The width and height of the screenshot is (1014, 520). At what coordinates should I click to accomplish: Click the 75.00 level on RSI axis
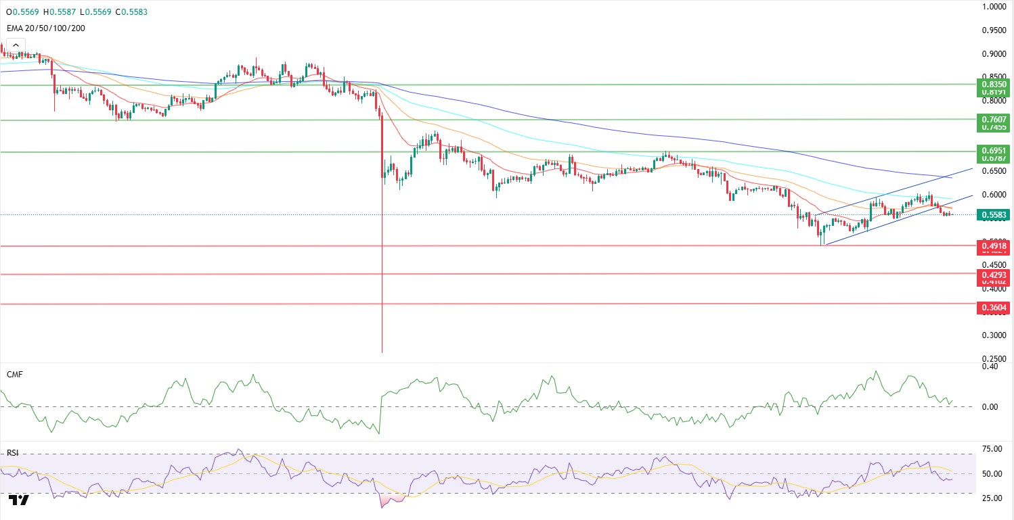point(992,449)
